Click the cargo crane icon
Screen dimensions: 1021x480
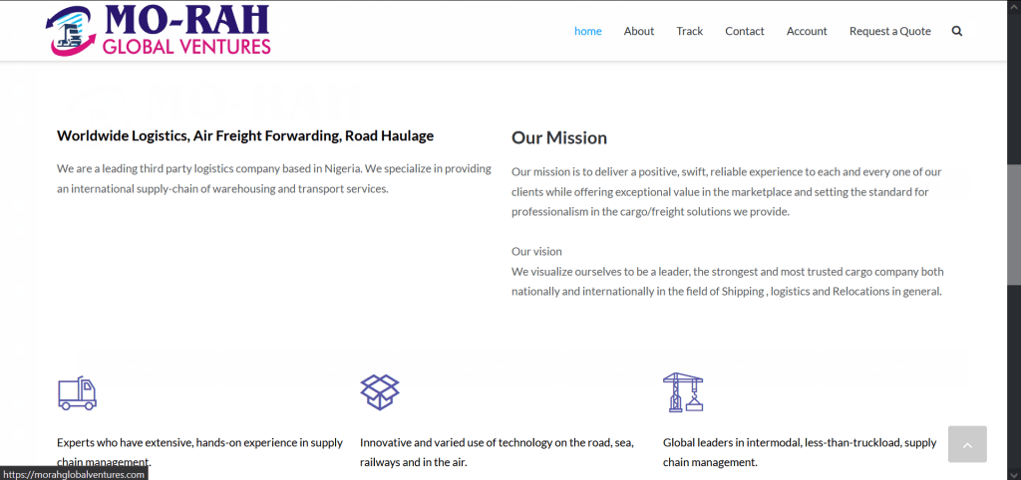click(x=683, y=392)
